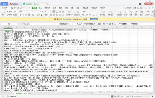Click the AutoSum sigma icon
The height and width of the screenshot is (98, 155).
(x=126, y=12)
